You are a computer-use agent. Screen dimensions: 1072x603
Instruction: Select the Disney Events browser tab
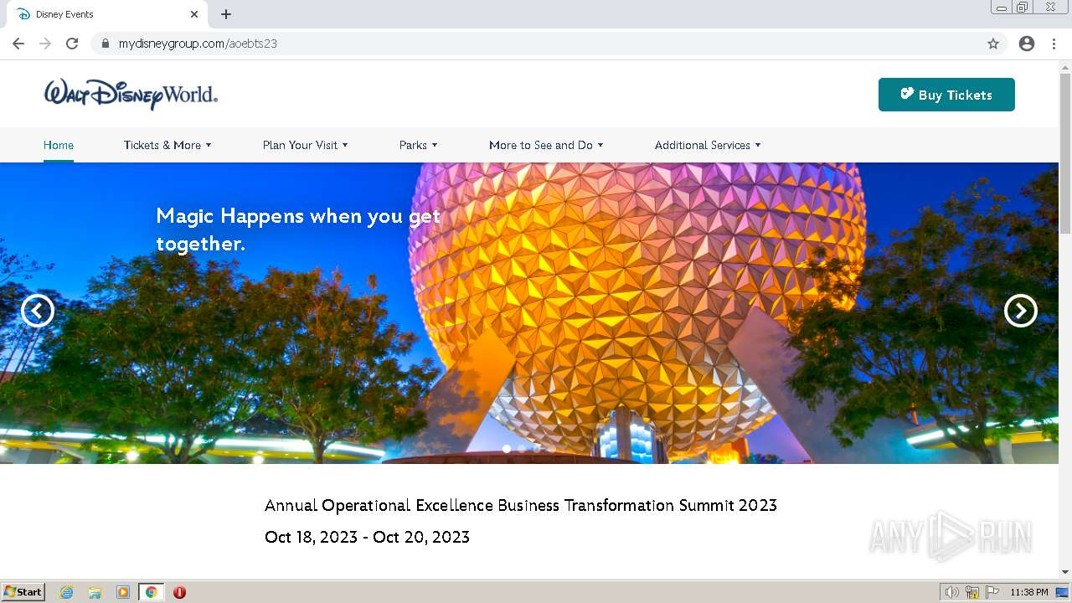[x=107, y=14]
